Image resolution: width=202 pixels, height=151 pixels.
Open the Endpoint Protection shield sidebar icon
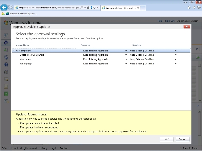click(x=6, y=57)
